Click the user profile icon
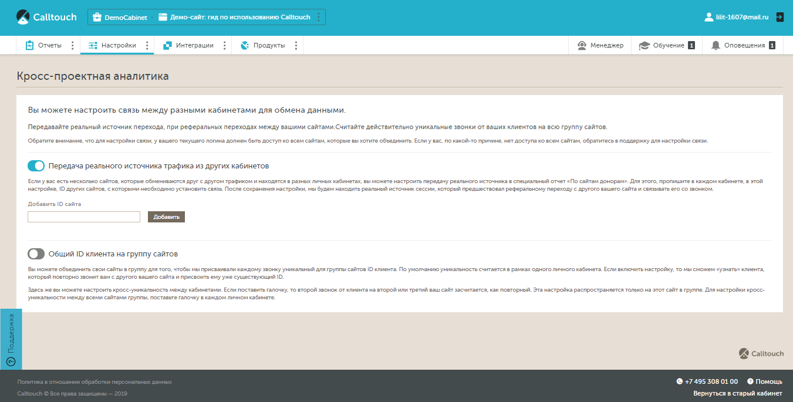This screenshot has width=793, height=402. [708, 18]
